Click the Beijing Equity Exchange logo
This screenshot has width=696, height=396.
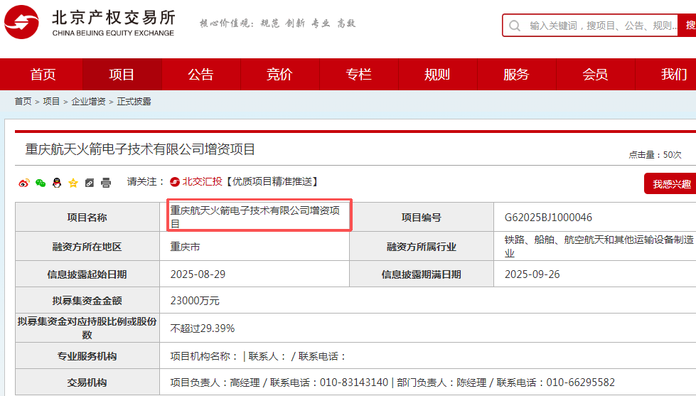(89, 22)
